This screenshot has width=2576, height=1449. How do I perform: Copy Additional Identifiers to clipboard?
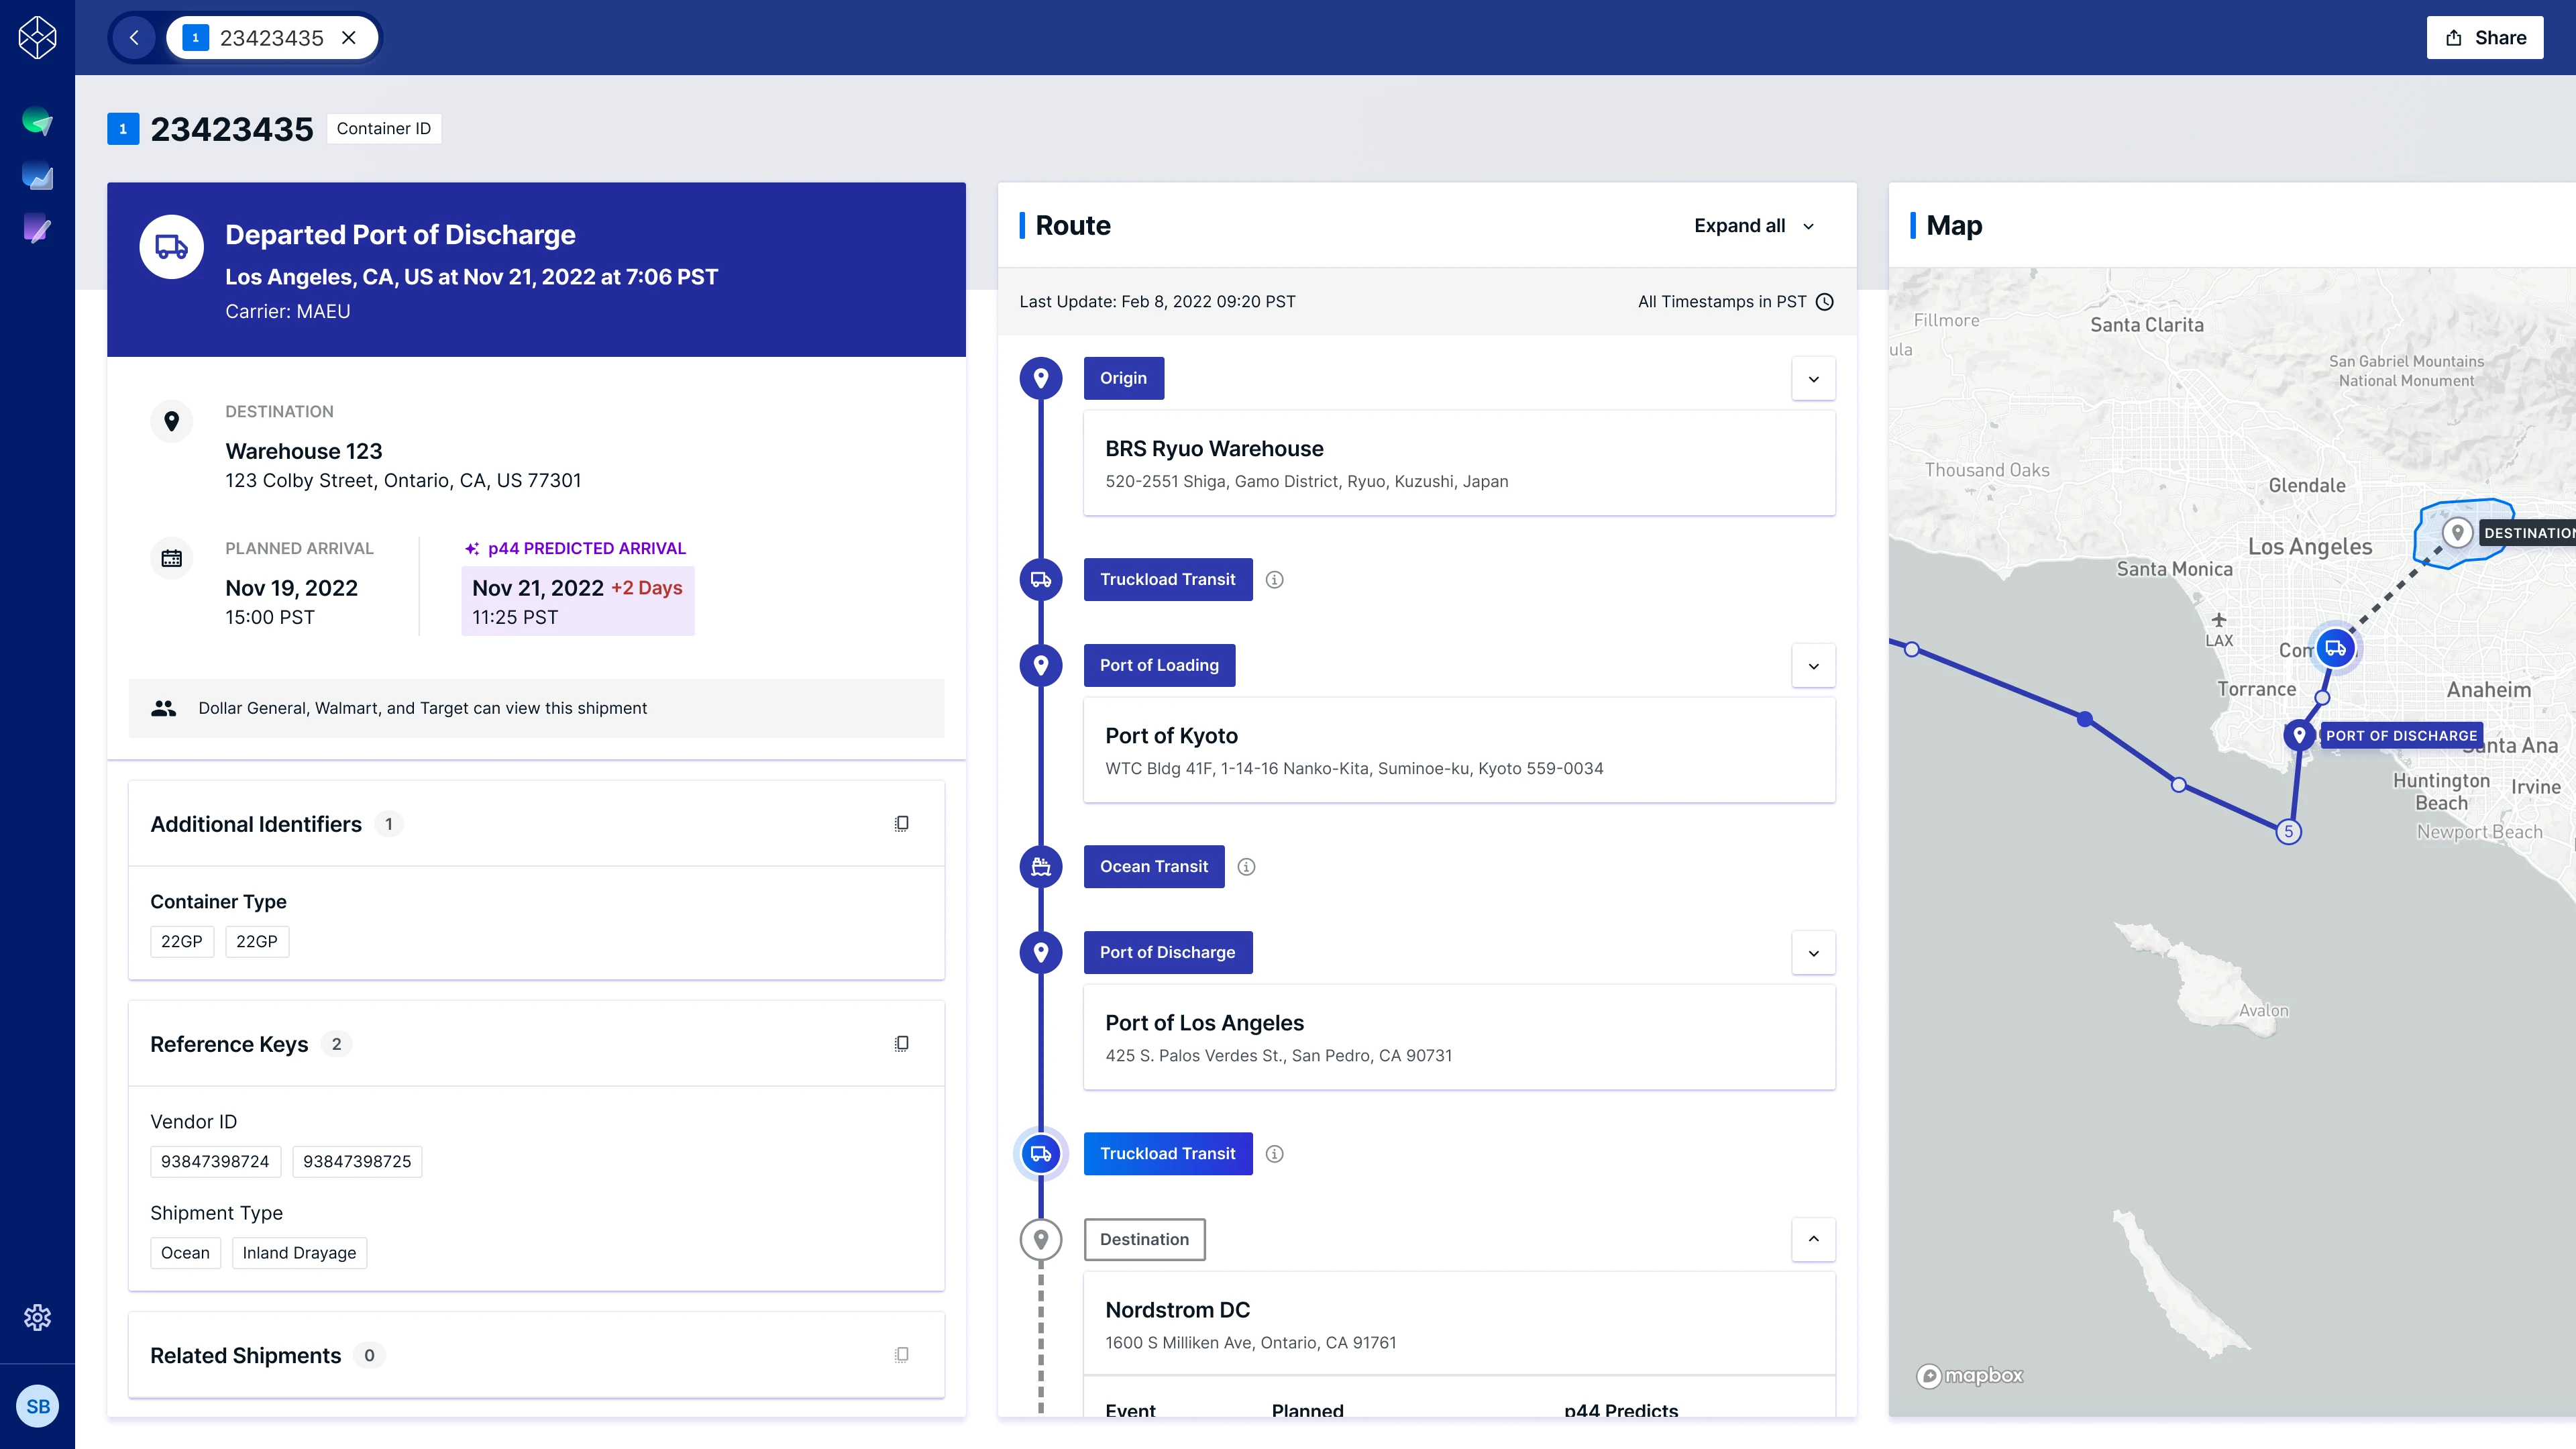[x=901, y=823]
